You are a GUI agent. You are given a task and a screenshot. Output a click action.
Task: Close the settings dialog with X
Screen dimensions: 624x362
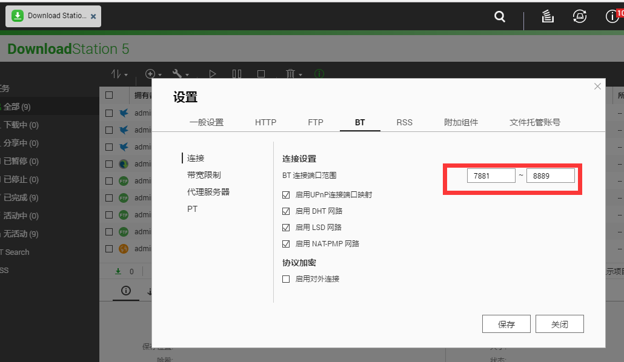click(x=597, y=87)
